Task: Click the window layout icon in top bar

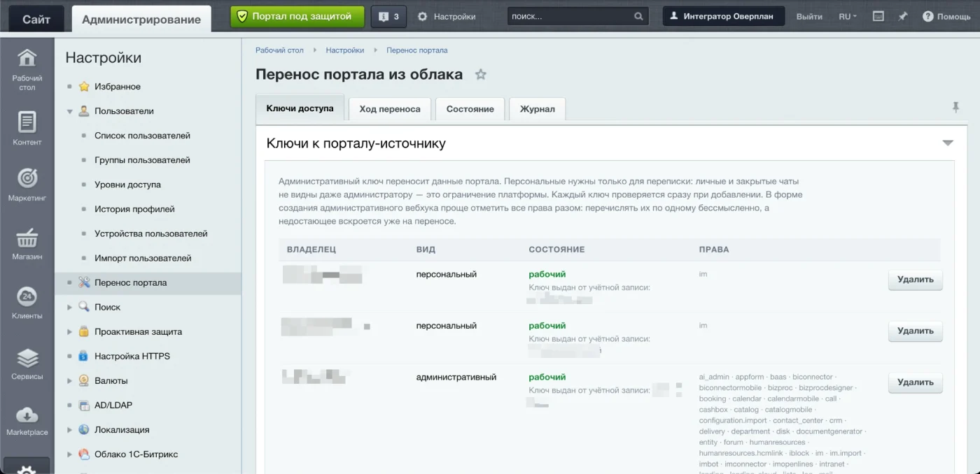Action: tap(878, 16)
